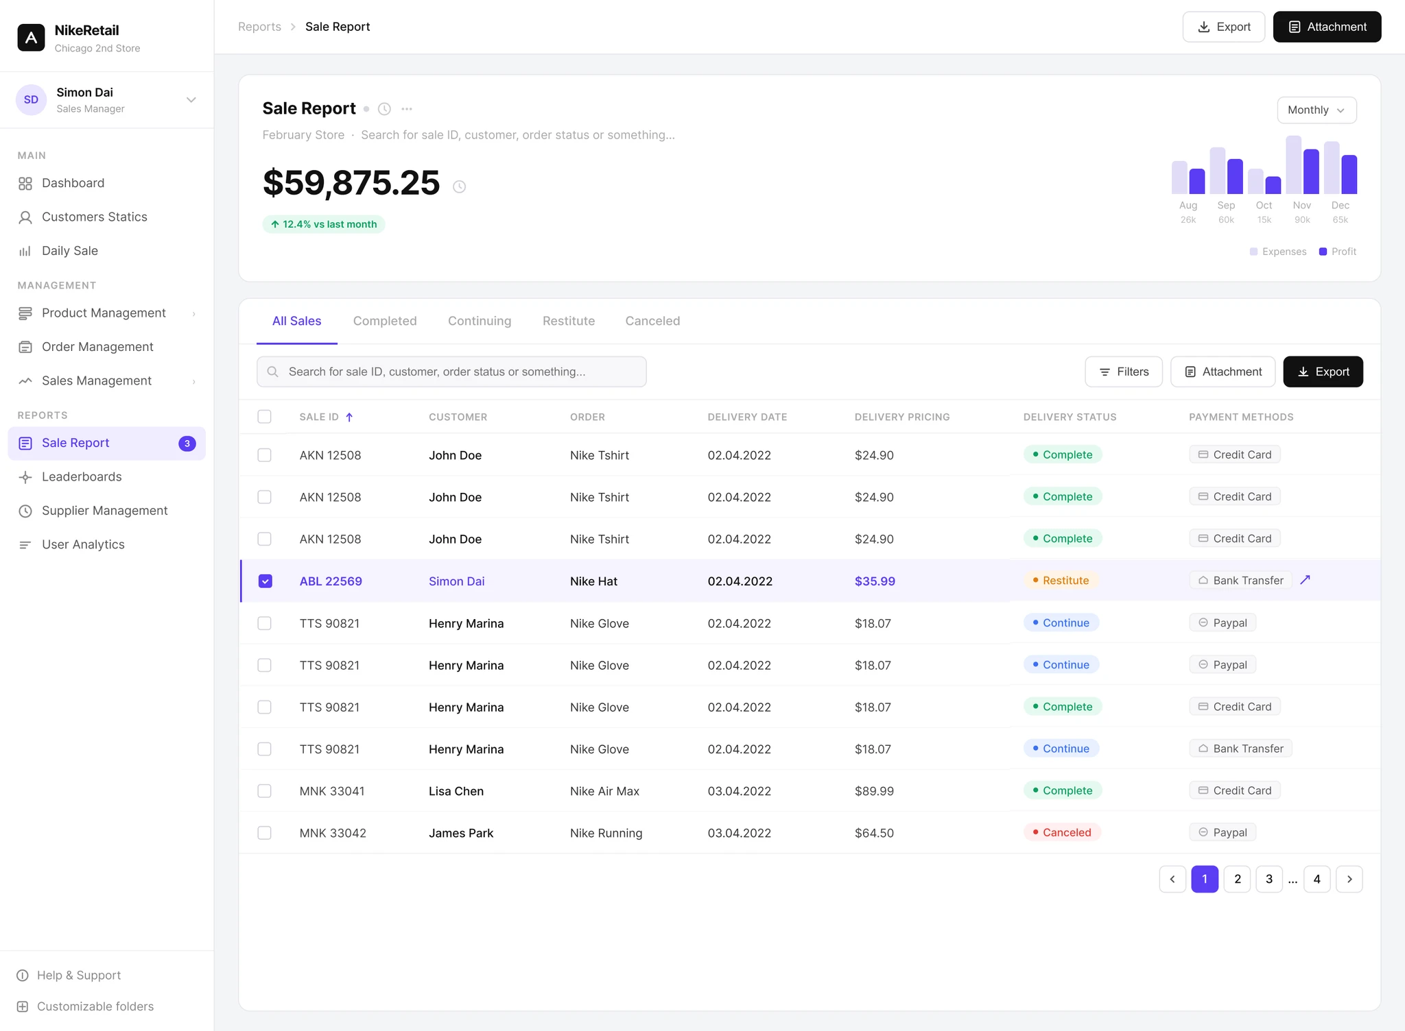The height and width of the screenshot is (1031, 1405).
Task: Check MNK 33042 James Park checkbox
Action: tap(264, 833)
